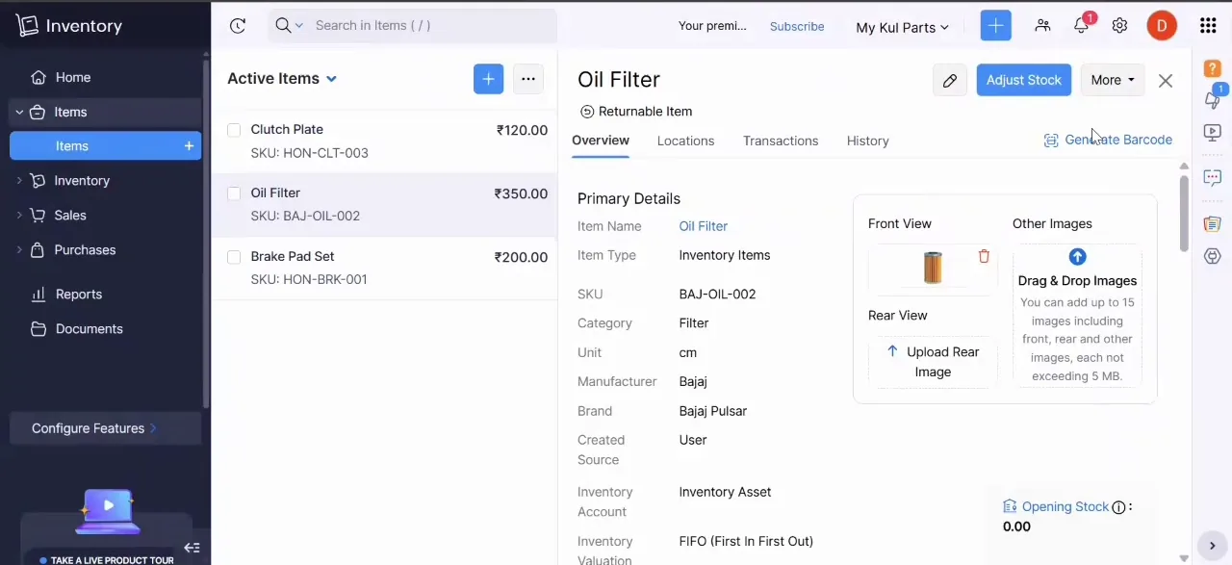1232x565 pixels.
Task: Open the announcements icon with badge in right rail
Action: [1213, 98]
